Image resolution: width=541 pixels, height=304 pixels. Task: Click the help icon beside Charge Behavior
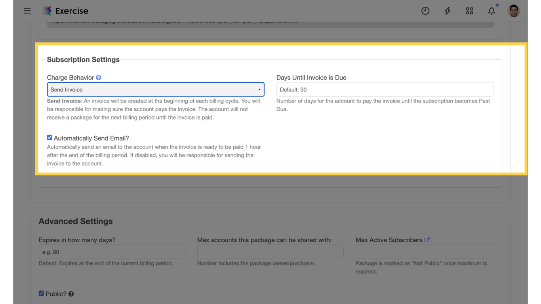[x=98, y=78]
